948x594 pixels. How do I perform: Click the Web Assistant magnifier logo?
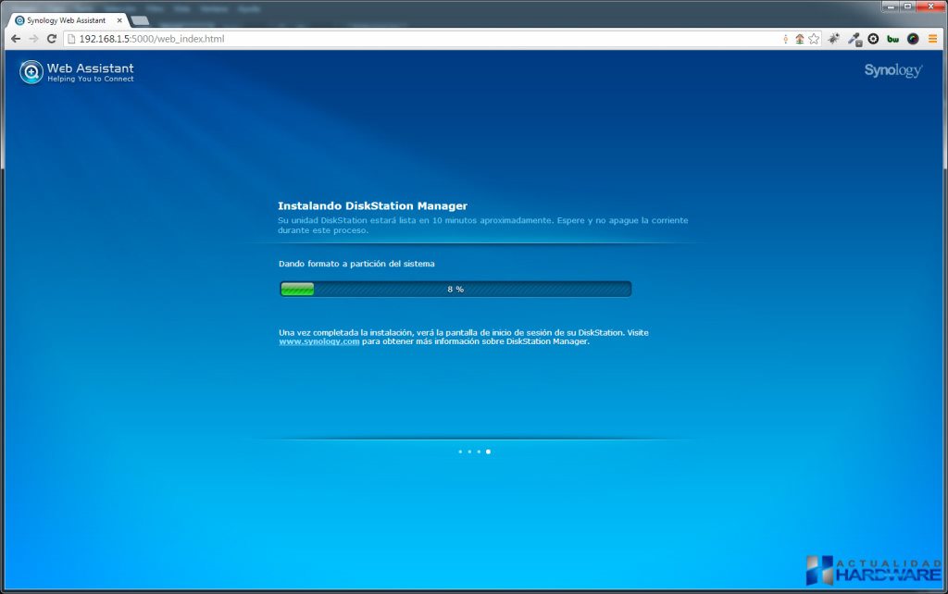(x=31, y=71)
